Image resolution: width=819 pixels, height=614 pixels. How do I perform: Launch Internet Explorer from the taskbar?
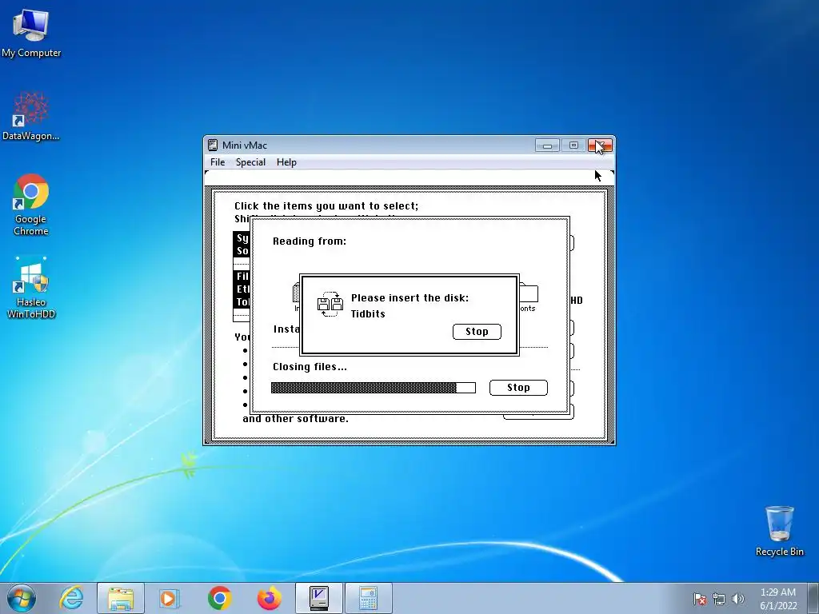pyautogui.click(x=71, y=598)
